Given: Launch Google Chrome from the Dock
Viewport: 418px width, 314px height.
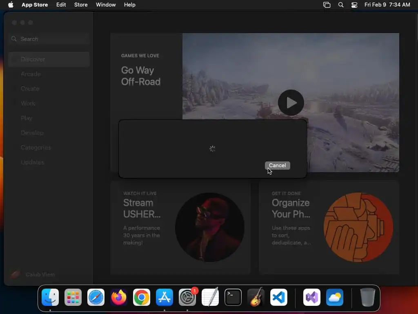Looking at the screenshot, I should 142,297.
